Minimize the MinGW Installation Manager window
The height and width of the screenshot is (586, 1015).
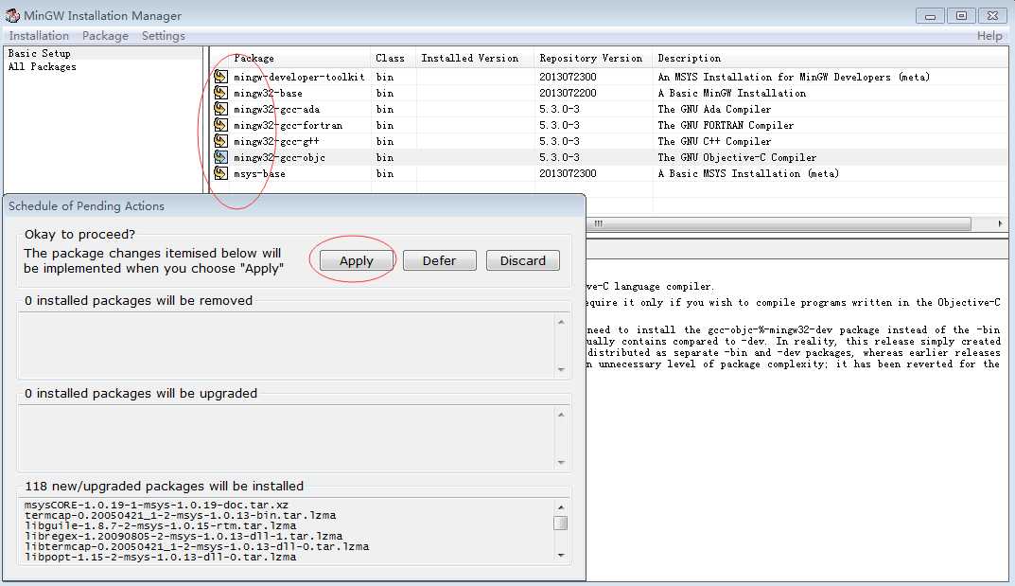point(930,15)
